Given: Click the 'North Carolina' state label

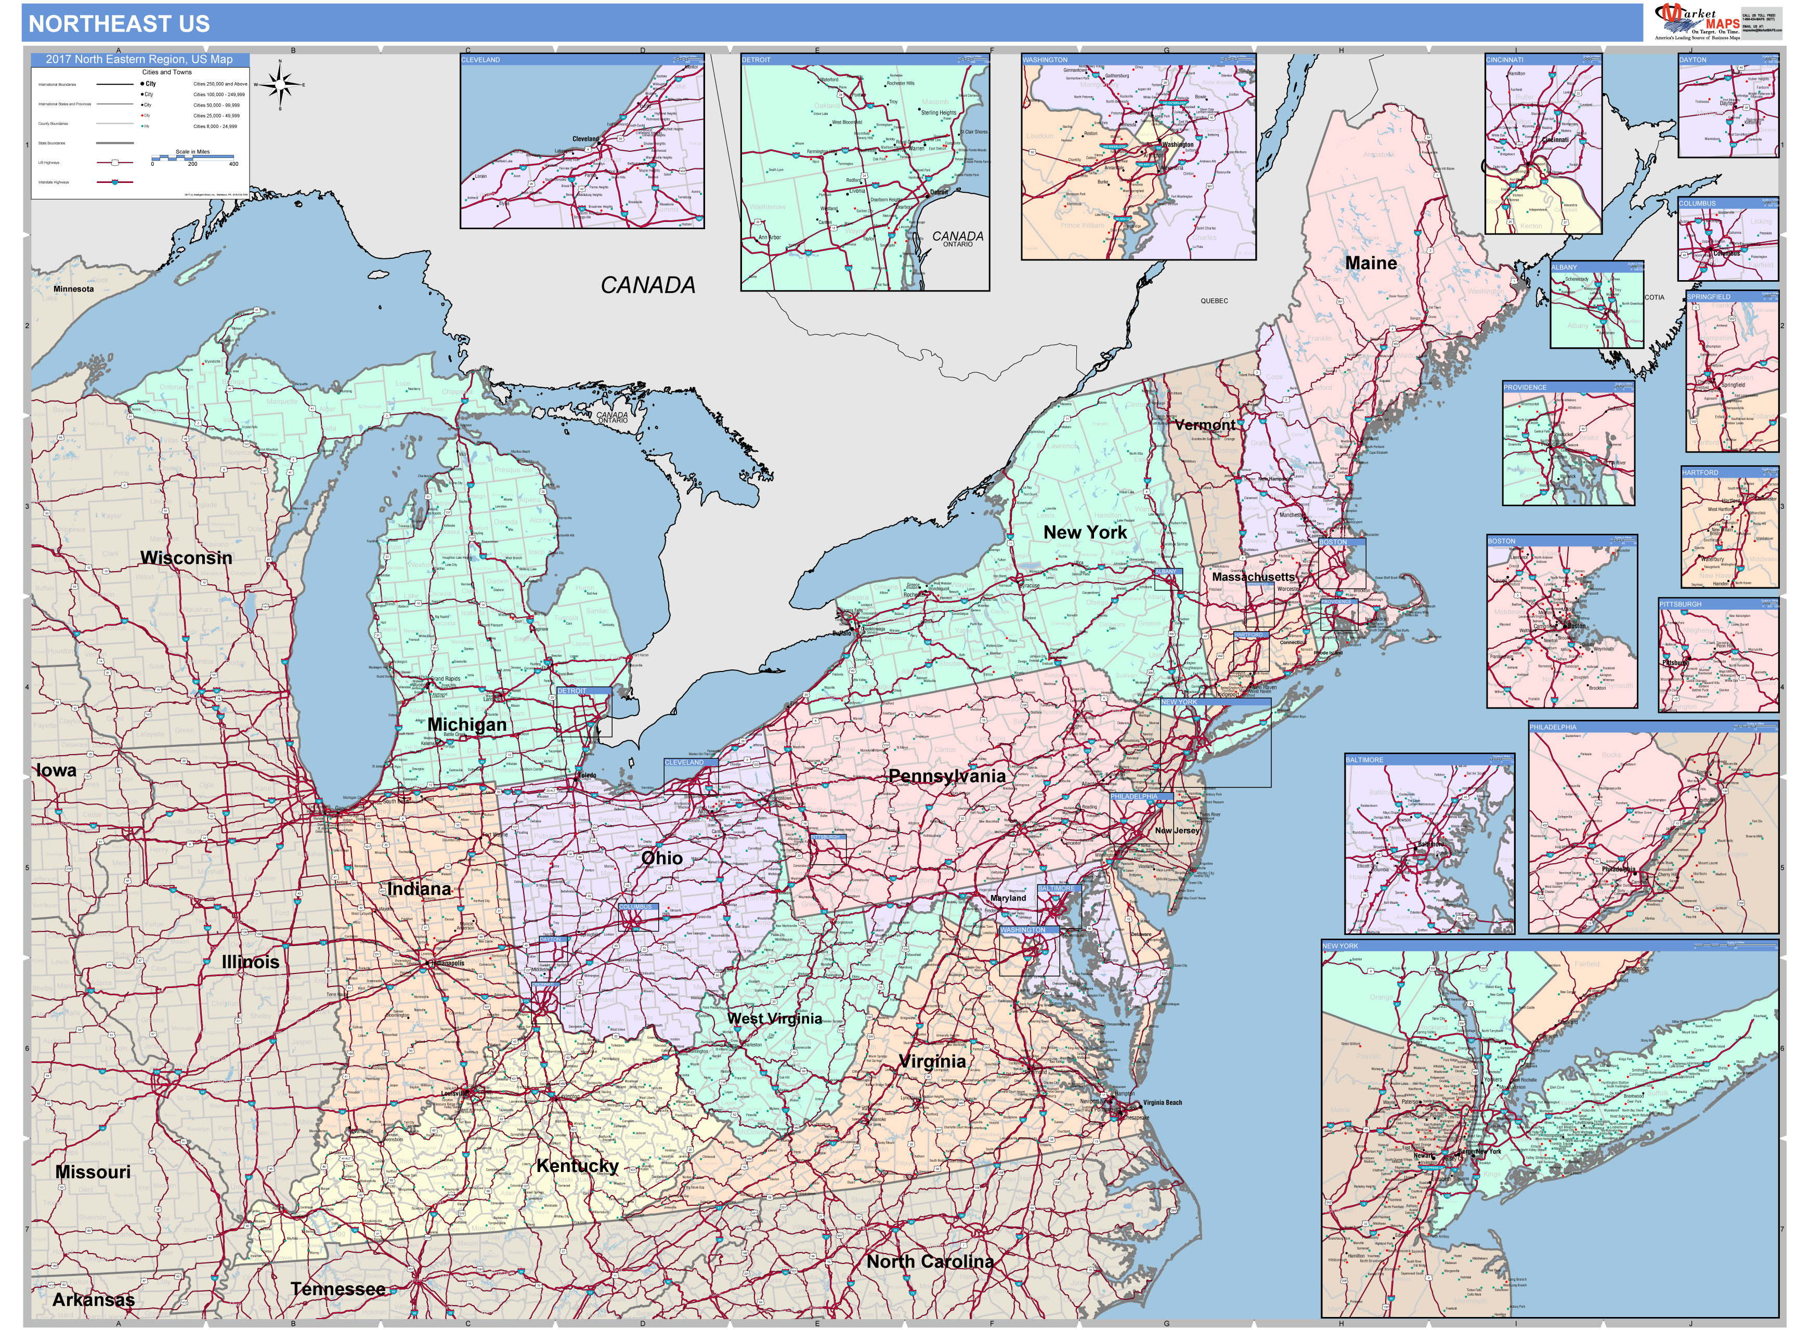Looking at the screenshot, I should 930,1261.
